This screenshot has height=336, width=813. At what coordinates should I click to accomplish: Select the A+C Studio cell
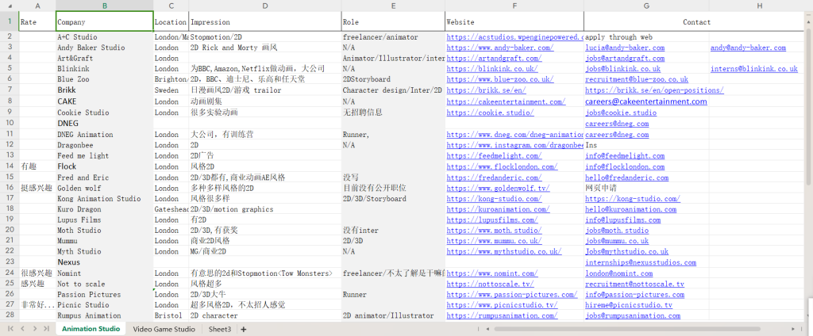pos(104,37)
